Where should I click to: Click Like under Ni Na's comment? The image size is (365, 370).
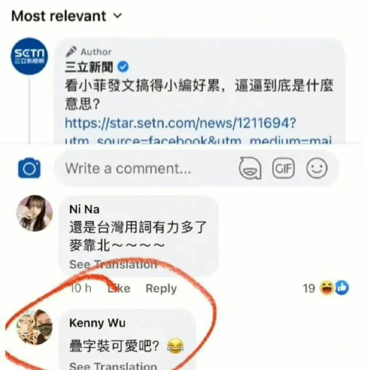(x=119, y=289)
